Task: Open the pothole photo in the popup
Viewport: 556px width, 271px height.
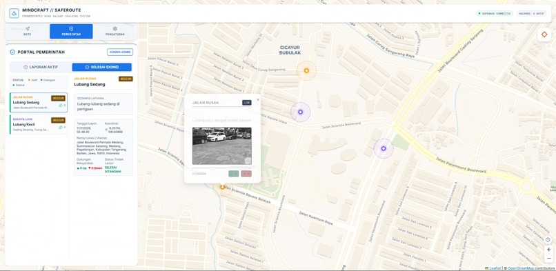Action: [221, 145]
